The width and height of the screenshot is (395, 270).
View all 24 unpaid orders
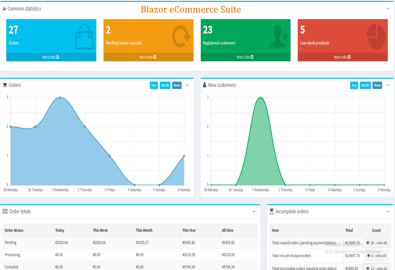coord(376,243)
